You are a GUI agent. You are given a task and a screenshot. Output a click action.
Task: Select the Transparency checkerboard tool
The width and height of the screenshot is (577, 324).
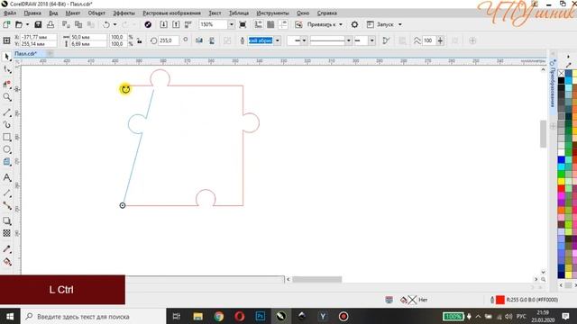coord(6,233)
